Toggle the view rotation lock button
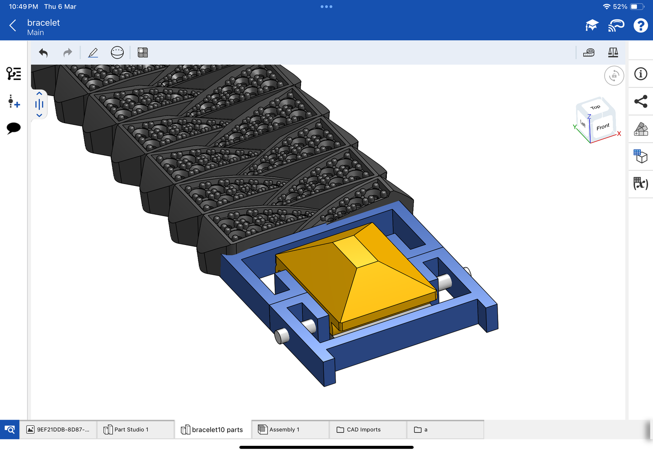Viewport: 653px width, 453px height. click(x=614, y=76)
